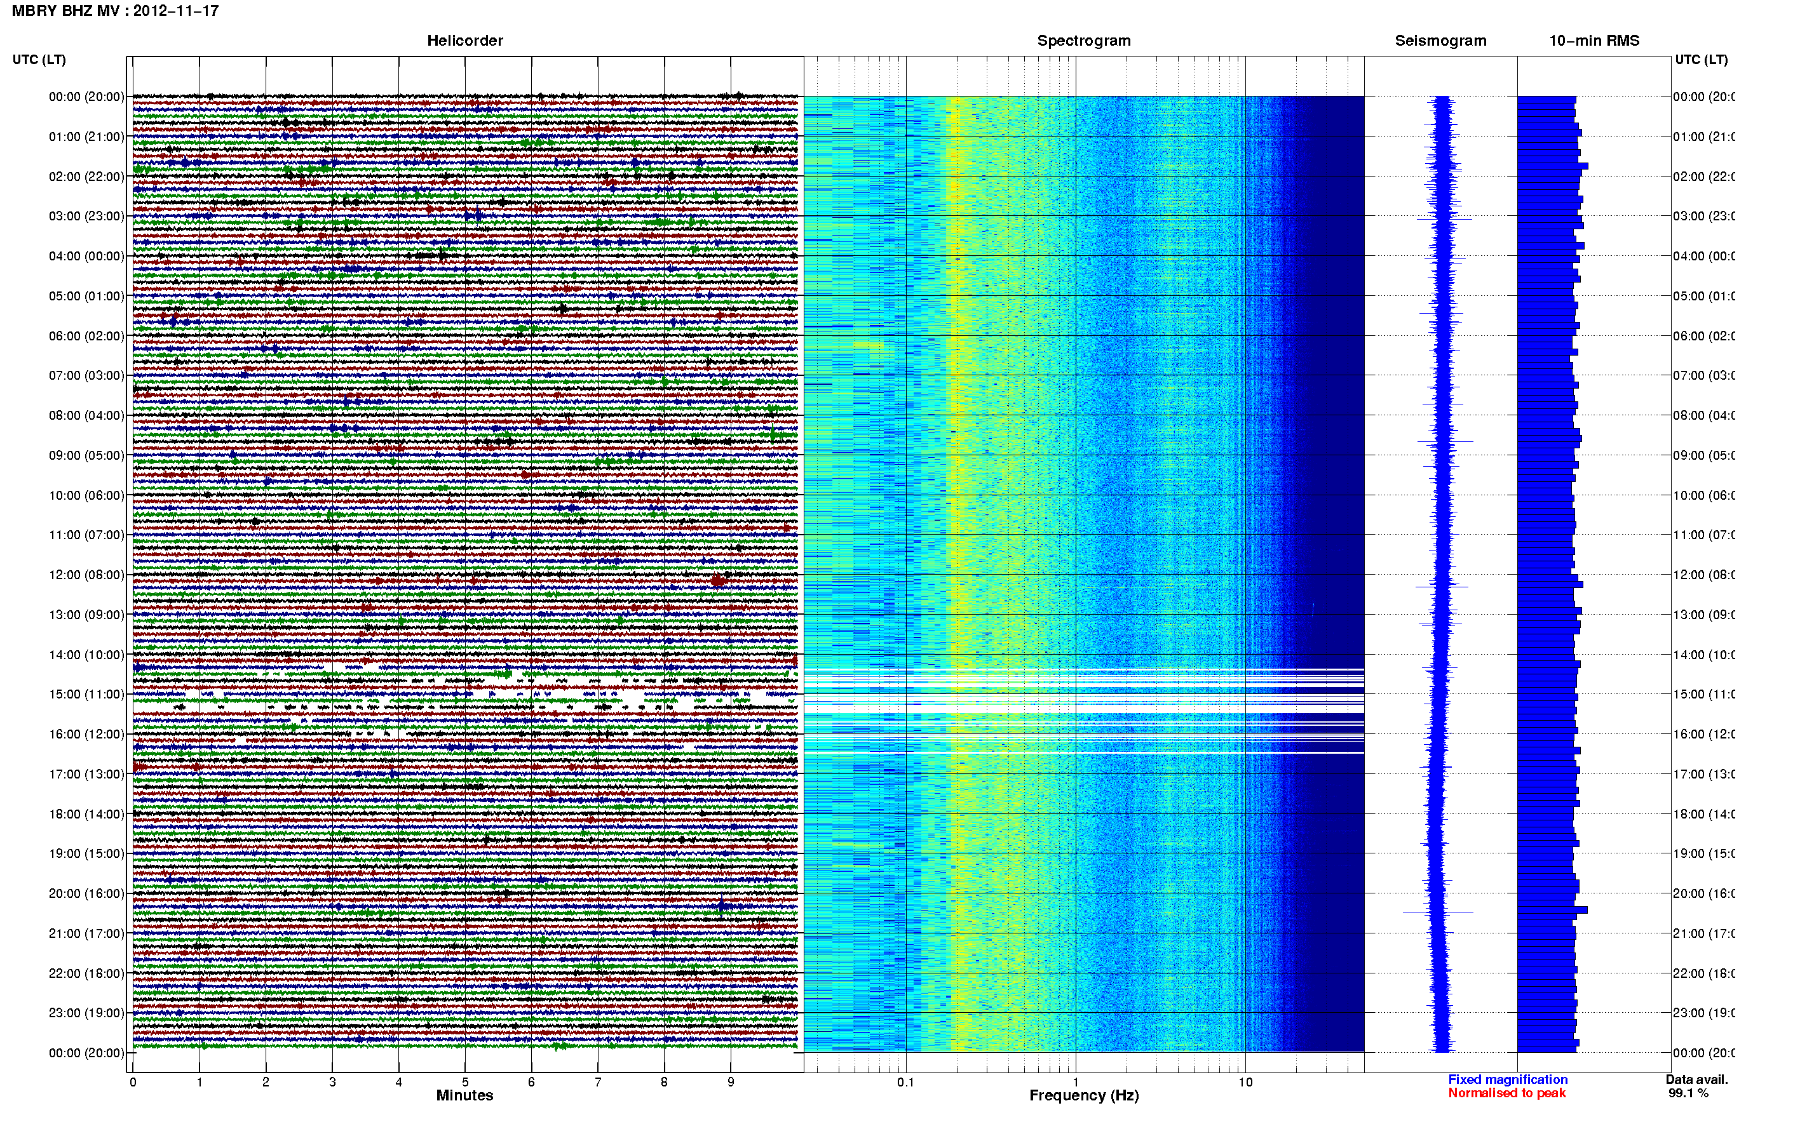The height and width of the screenshot is (1129, 1807).
Task: Click the 'Minutes' axis title
Action: tap(464, 1095)
